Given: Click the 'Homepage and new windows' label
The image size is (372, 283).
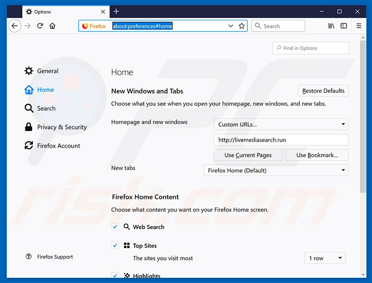Looking at the screenshot, I should pyautogui.click(x=149, y=122).
